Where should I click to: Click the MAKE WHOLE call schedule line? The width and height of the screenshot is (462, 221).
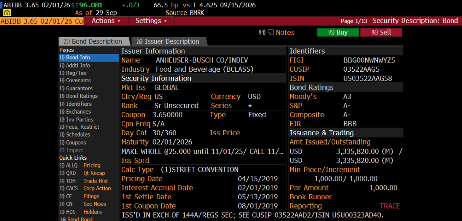tap(202, 152)
